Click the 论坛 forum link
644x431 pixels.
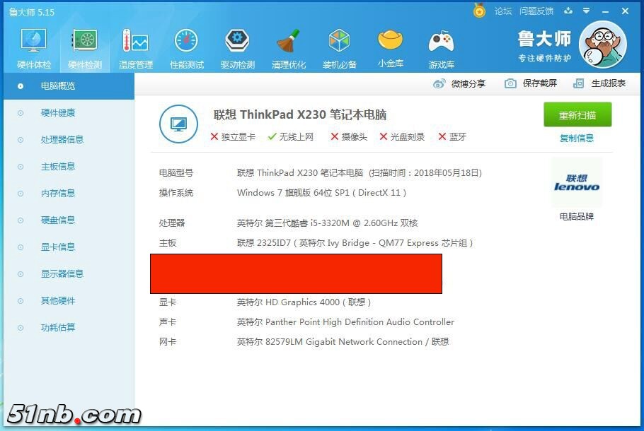[x=503, y=11]
